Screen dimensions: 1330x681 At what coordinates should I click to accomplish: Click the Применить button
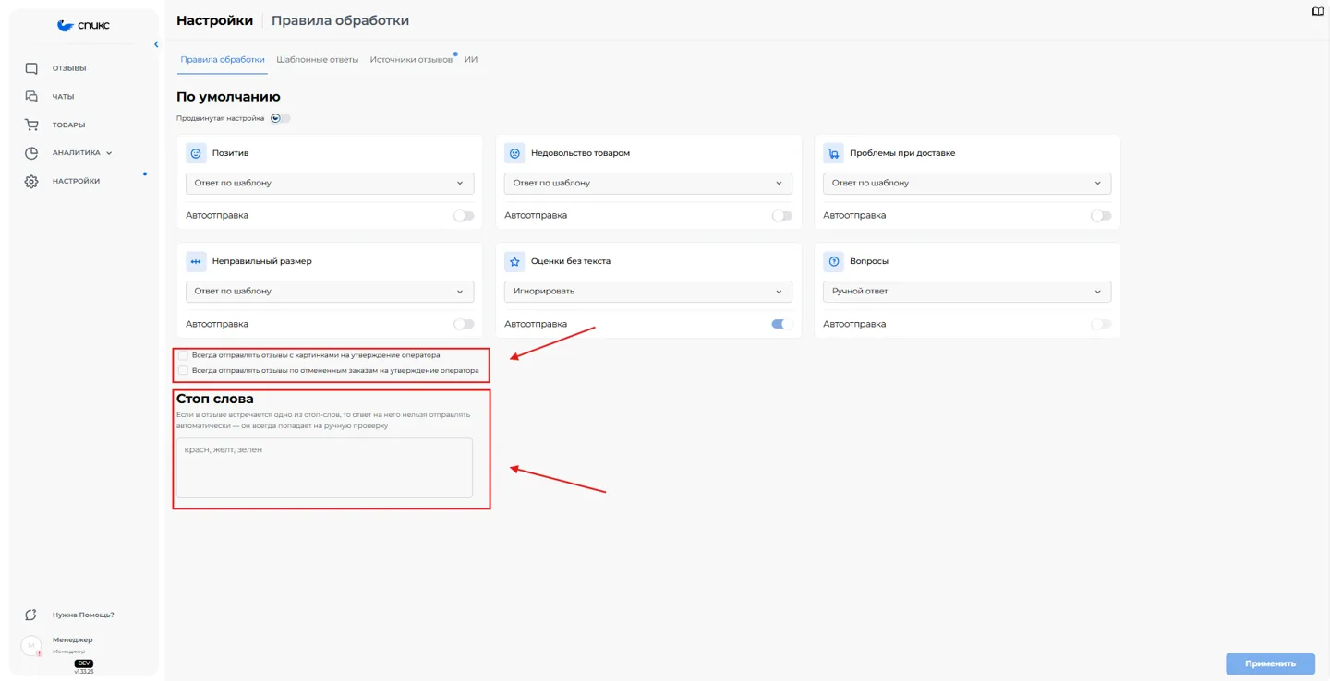(1270, 663)
